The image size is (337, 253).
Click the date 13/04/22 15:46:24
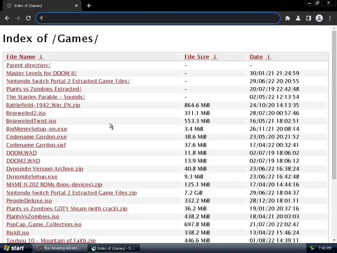274,233
